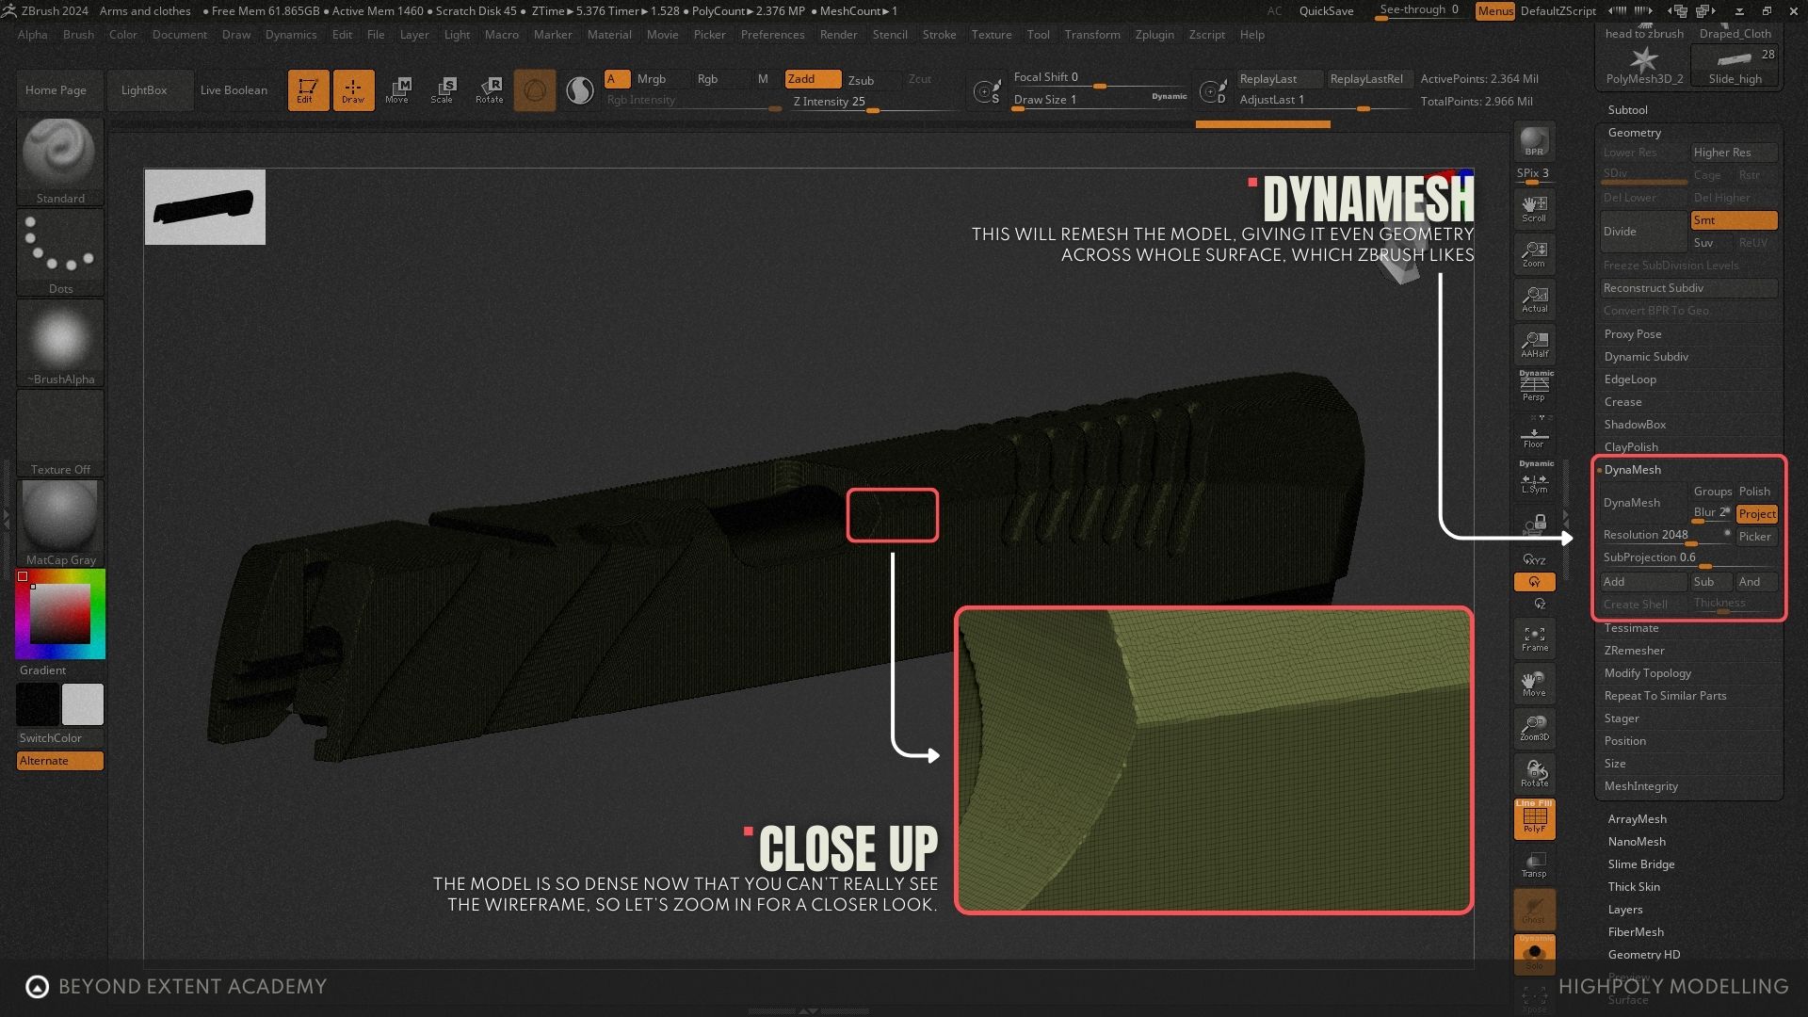Image resolution: width=1808 pixels, height=1017 pixels.
Task: Disable the Project option in DynaMesh
Action: (x=1756, y=514)
